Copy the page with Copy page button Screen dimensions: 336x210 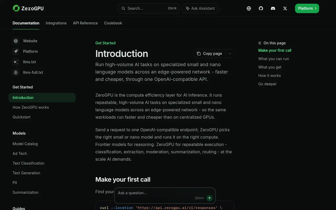pyautogui.click(x=209, y=54)
